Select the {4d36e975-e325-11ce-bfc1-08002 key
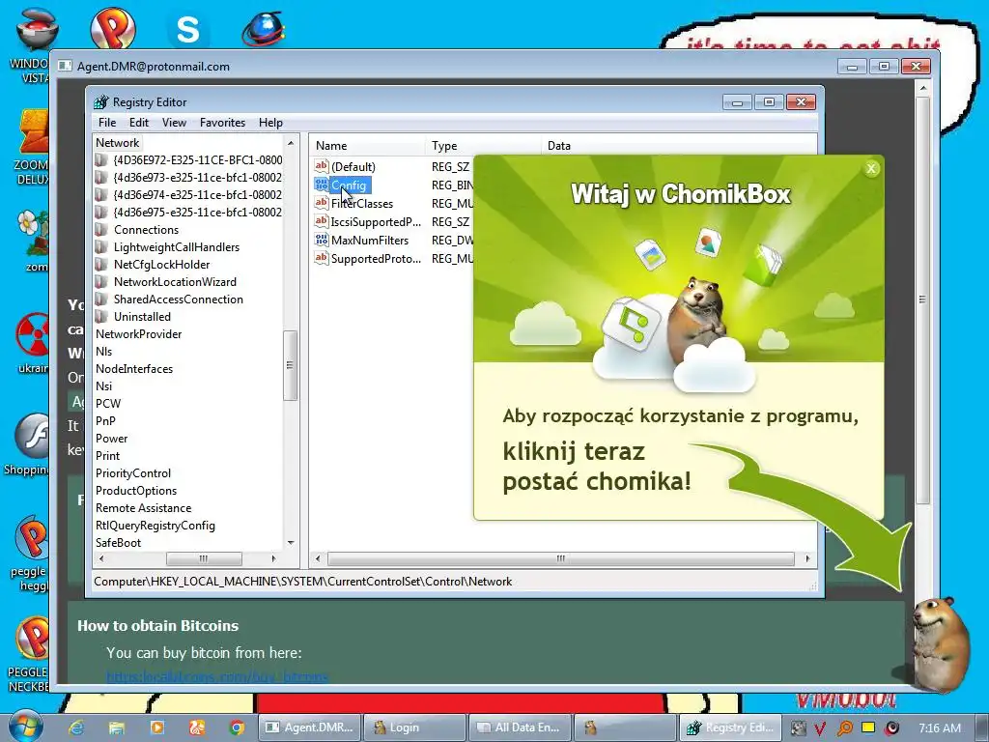989x742 pixels. pos(197,212)
